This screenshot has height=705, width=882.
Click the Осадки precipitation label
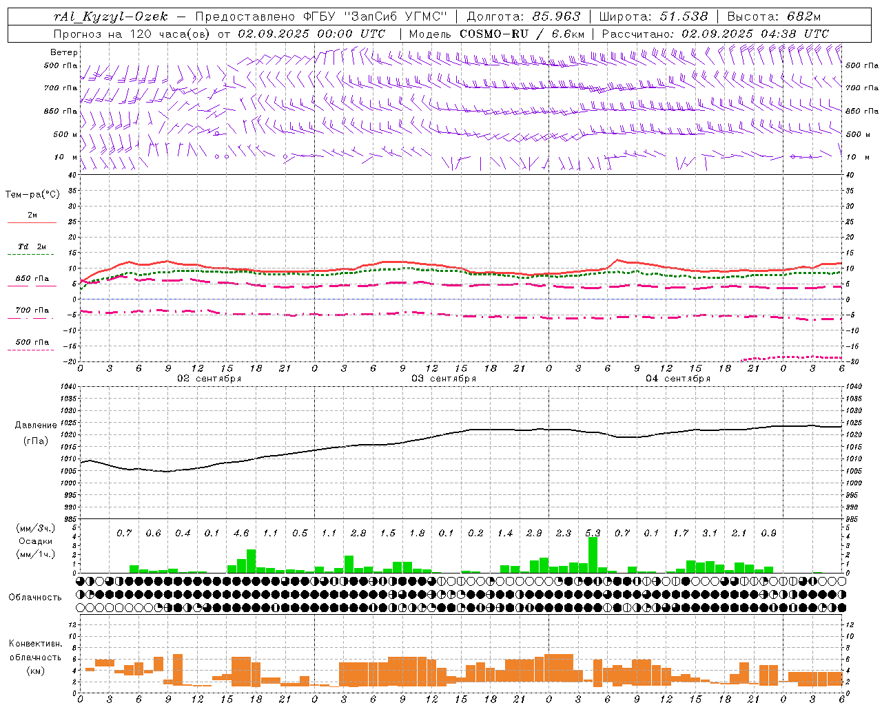tap(36, 541)
